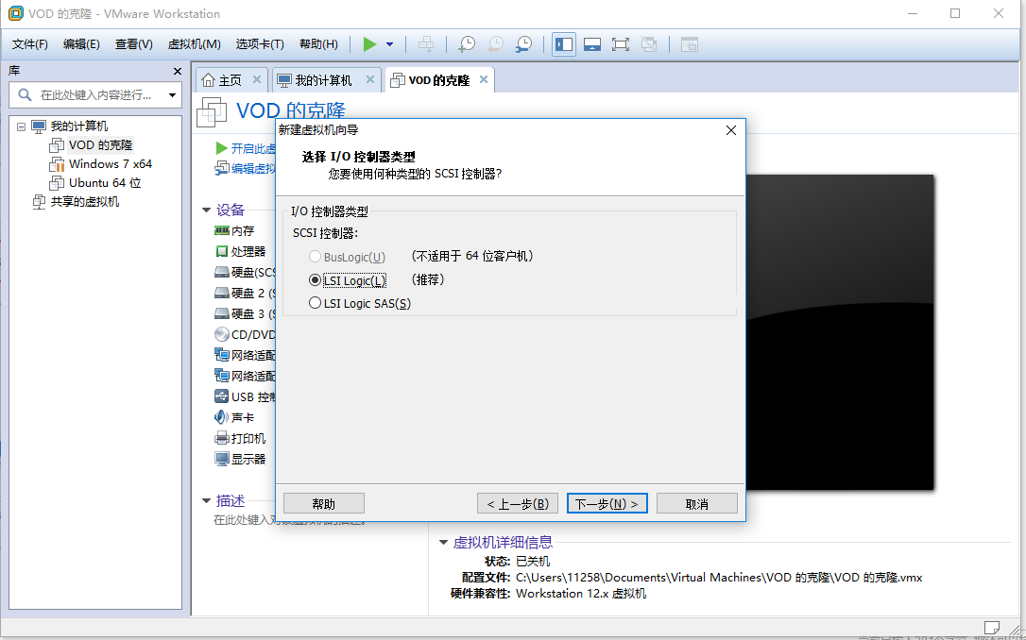Click the green power-on play icon
Screen dimensions: 1026x640
pos(369,44)
